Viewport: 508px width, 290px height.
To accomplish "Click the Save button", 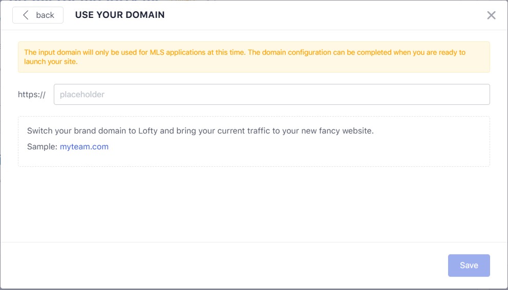I will 469,265.
